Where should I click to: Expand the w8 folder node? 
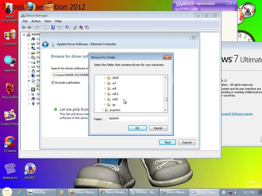coord(105,88)
